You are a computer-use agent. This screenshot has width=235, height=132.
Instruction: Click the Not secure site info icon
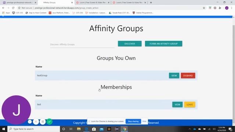click(19, 8)
